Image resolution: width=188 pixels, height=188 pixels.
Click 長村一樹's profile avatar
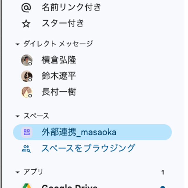26,93
